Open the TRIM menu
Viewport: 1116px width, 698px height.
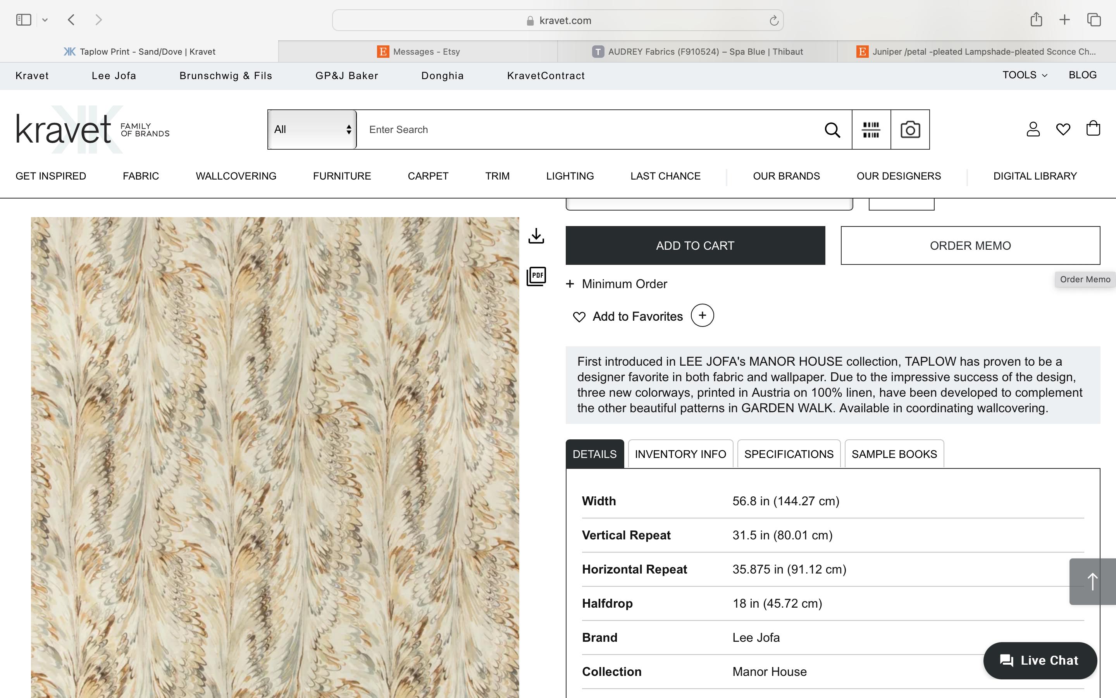(497, 176)
